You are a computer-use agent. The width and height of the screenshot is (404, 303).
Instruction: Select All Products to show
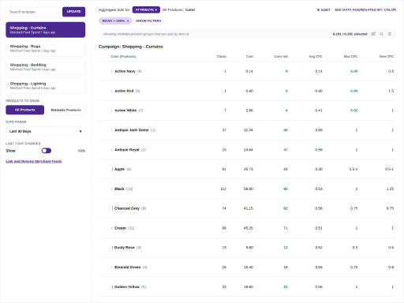pyautogui.click(x=25, y=110)
